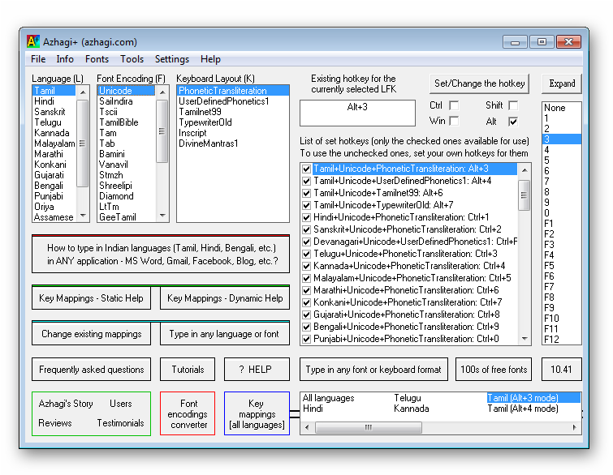Open the Settings menu
The image size is (613, 475).
pos(172,59)
